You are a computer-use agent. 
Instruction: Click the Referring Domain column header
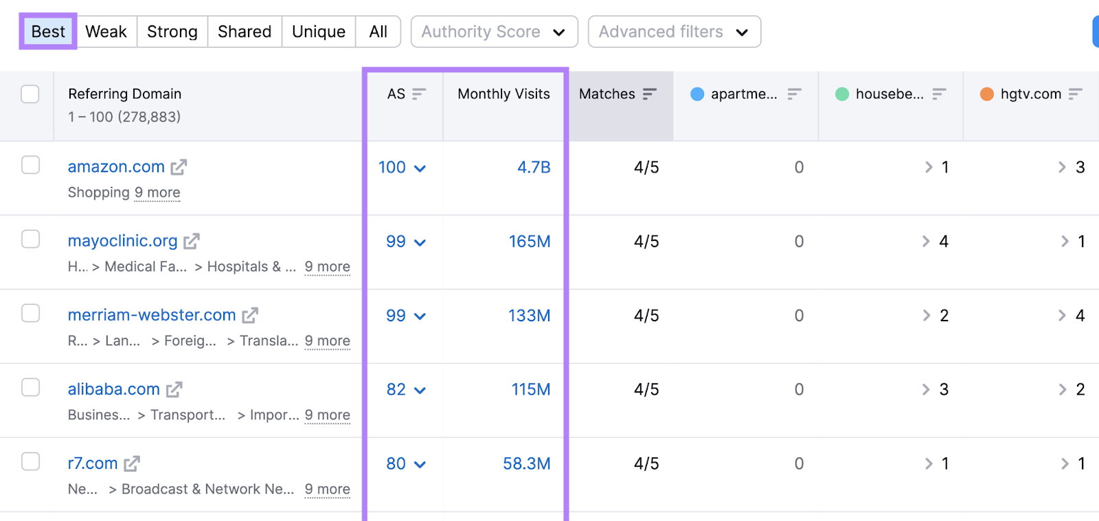[125, 94]
